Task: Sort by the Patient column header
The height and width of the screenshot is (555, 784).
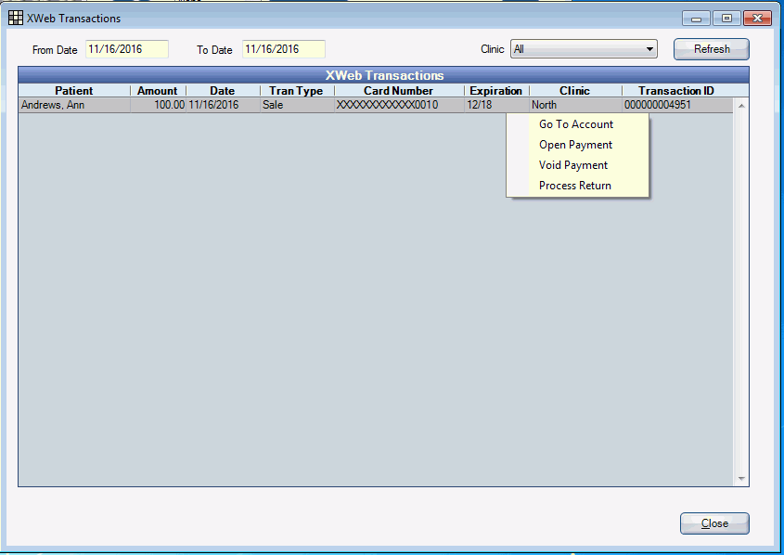Action: tap(74, 91)
